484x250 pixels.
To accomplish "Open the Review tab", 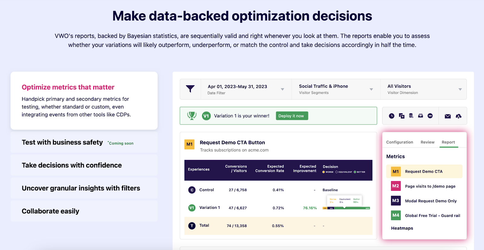I will (x=427, y=142).
